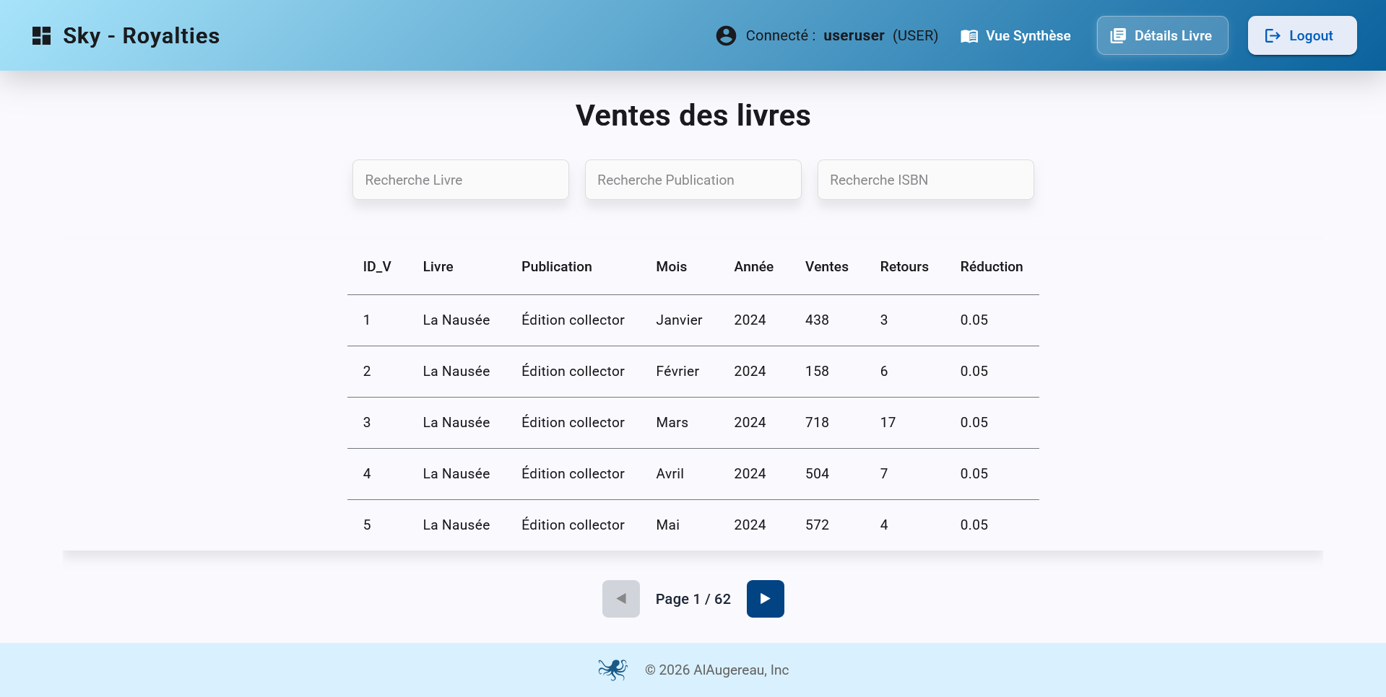Click the Retours column header

(x=904, y=267)
